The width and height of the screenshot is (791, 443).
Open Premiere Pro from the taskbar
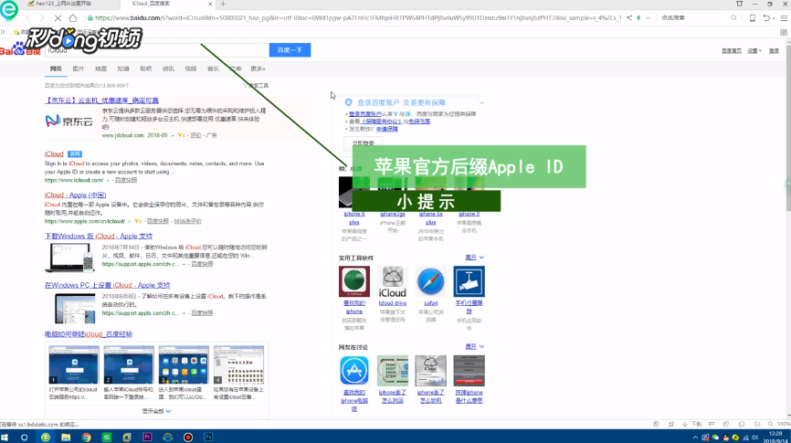(x=147, y=437)
